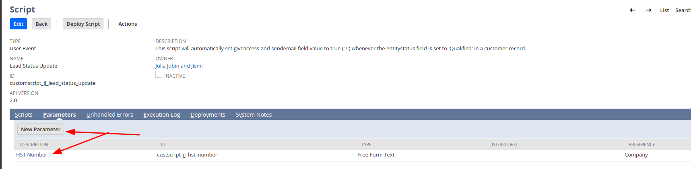Image resolution: width=691 pixels, height=169 pixels.
Task: Click the Deploy Script button
Action: (83, 24)
